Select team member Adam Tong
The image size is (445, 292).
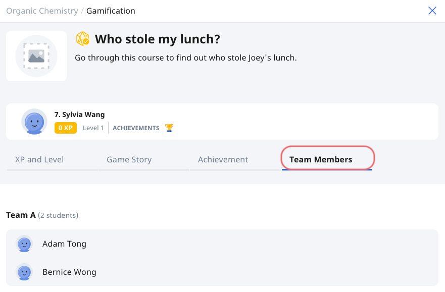222,244
